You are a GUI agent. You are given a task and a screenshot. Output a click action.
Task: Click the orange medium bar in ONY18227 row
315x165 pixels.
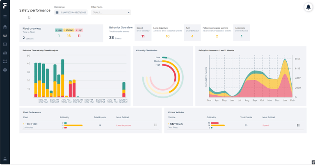pos(218,126)
